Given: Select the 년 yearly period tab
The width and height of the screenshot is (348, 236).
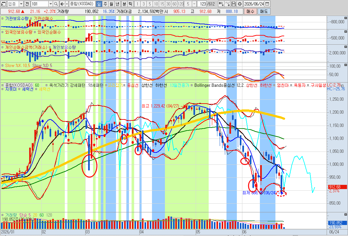Looking at the screenshot, I should click(x=118, y=4).
